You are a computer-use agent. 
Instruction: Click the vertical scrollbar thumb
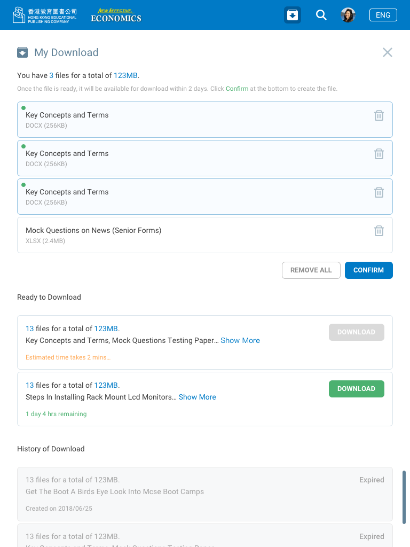(404, 497)
